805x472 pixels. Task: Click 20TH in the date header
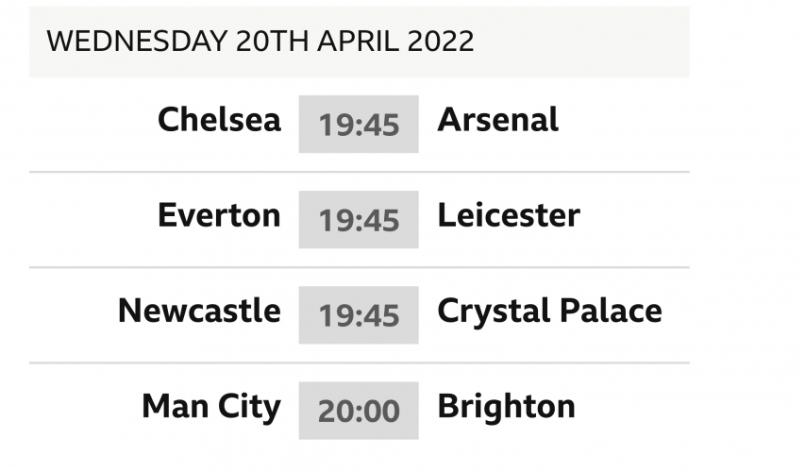(273, 42)
